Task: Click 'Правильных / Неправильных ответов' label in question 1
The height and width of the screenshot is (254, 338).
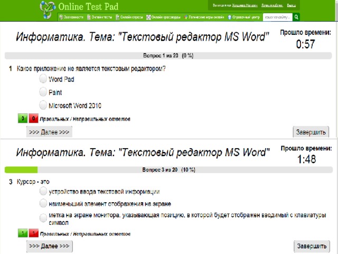Action: click(x=85, y=119)
